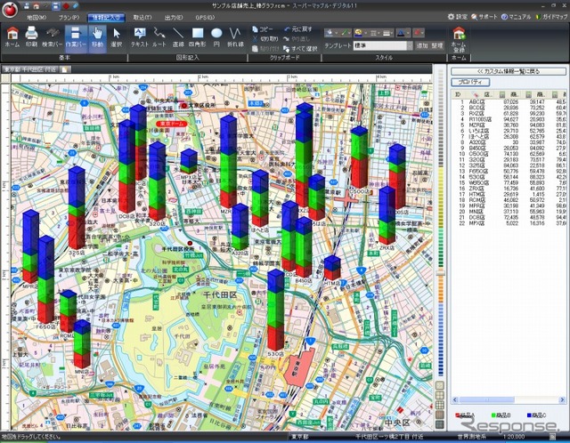The image size is (570, 443).
Task: Click コピー in the clipboard group
Action: [262, 29]
